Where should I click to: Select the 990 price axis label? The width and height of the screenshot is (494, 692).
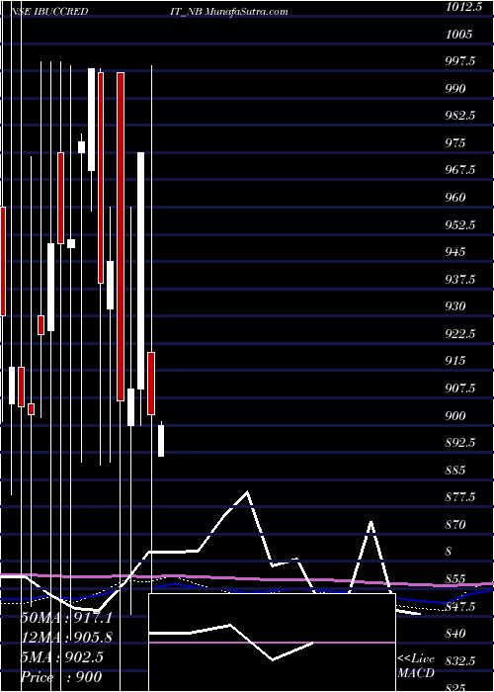coord(455,89)
